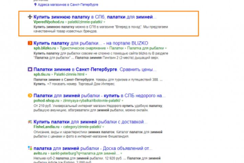Select avito snippet 'Нельма куб-2 палатка для зимней рыбалки'
This screenshot has width=244, height=163.
[68, 158]
